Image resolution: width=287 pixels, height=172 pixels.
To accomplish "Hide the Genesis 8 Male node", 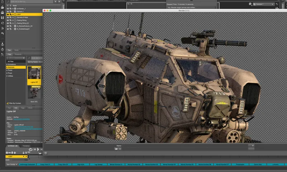I will click(8, 17).
